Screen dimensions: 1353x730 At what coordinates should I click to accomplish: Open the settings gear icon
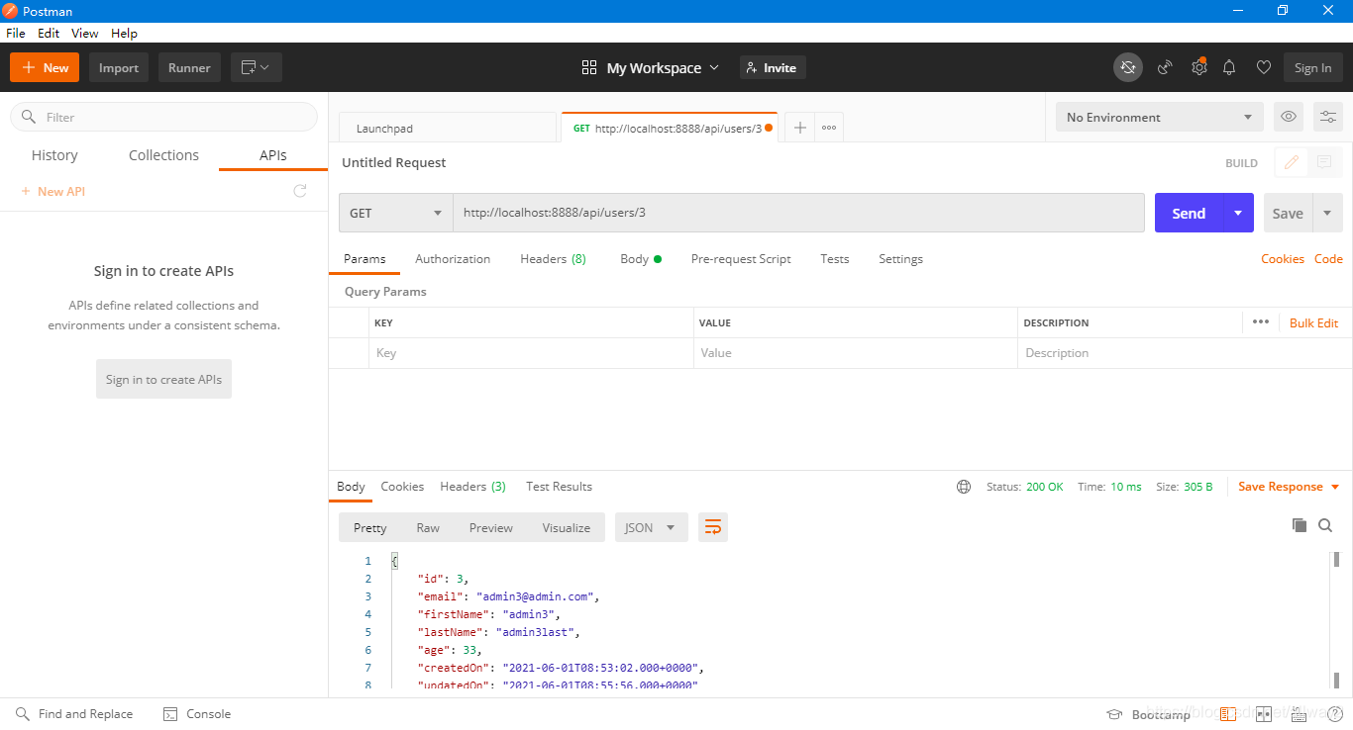coord(1198,67)
